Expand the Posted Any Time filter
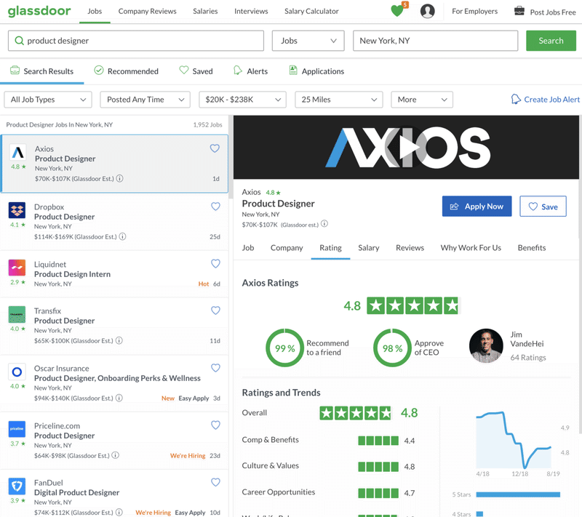This screenshot has width=582, height=517. (x=145, y=100)
